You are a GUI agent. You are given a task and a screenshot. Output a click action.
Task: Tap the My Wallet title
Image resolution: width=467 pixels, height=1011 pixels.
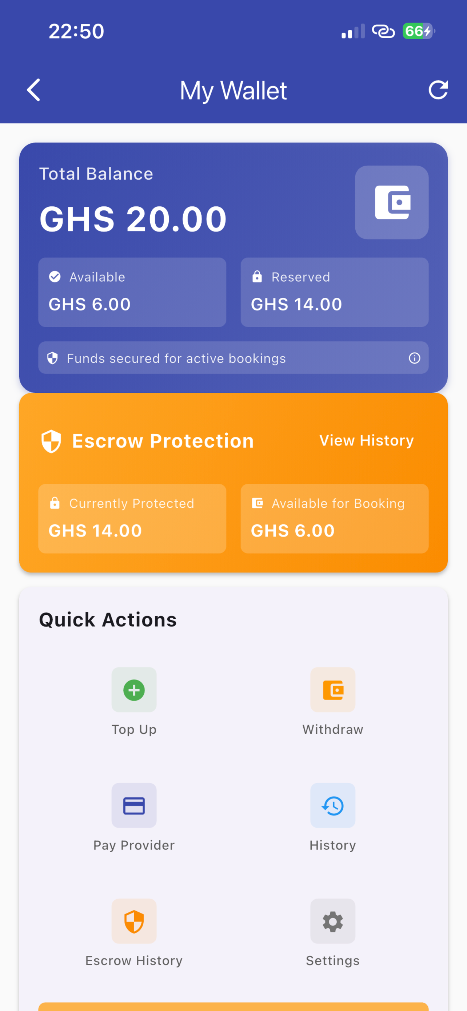click(233, 91)
